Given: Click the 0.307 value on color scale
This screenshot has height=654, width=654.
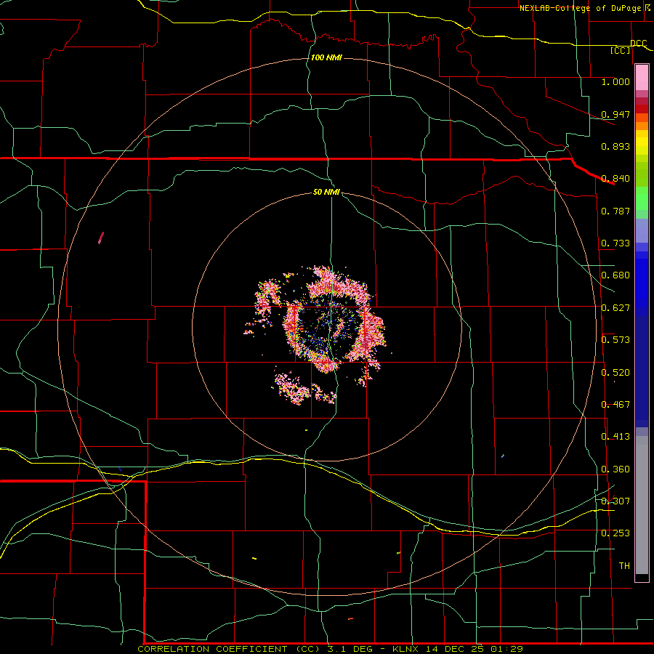Looking at the screenshot, I should pos(615,501).
